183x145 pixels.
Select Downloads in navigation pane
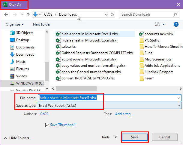22,54
